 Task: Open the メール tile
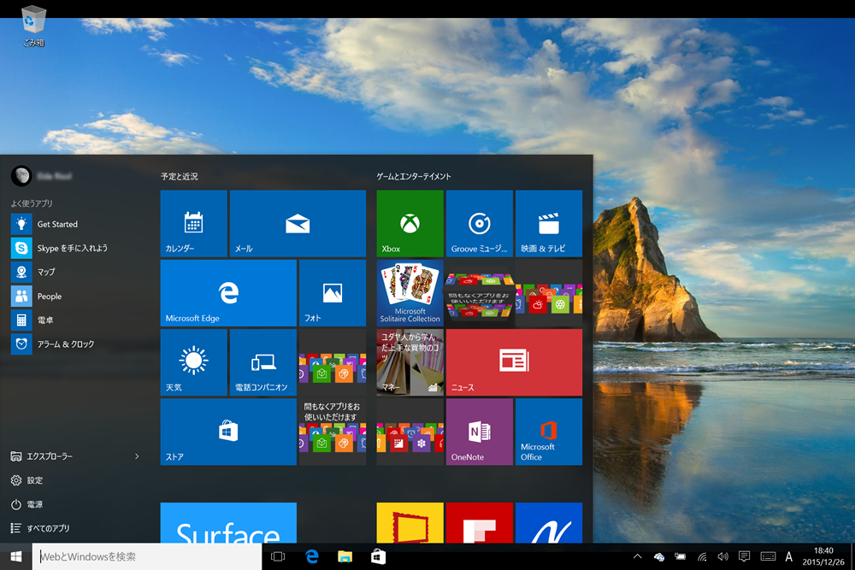298,223
